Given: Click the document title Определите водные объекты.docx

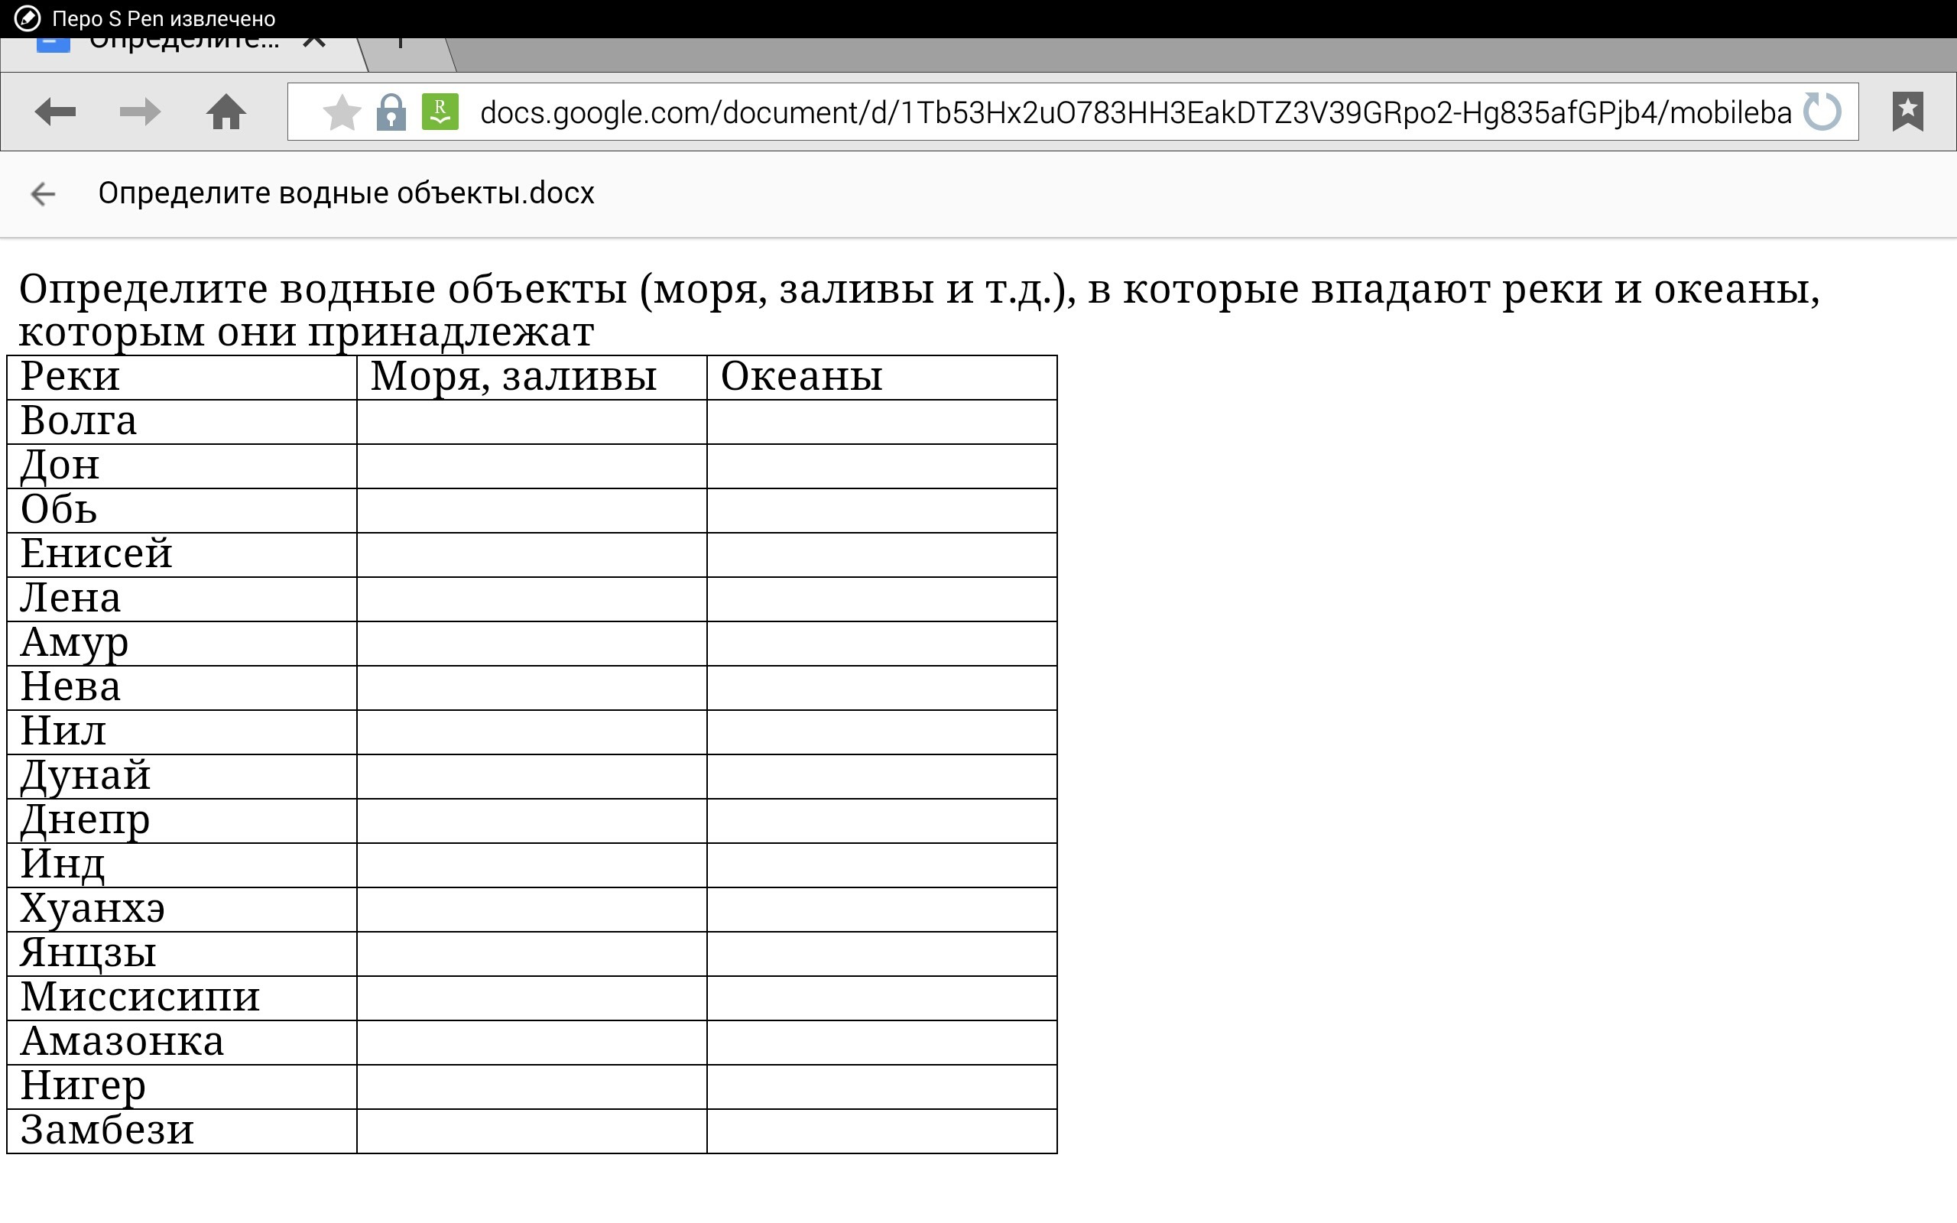Looking at the screenshot, I should point(346,194).
